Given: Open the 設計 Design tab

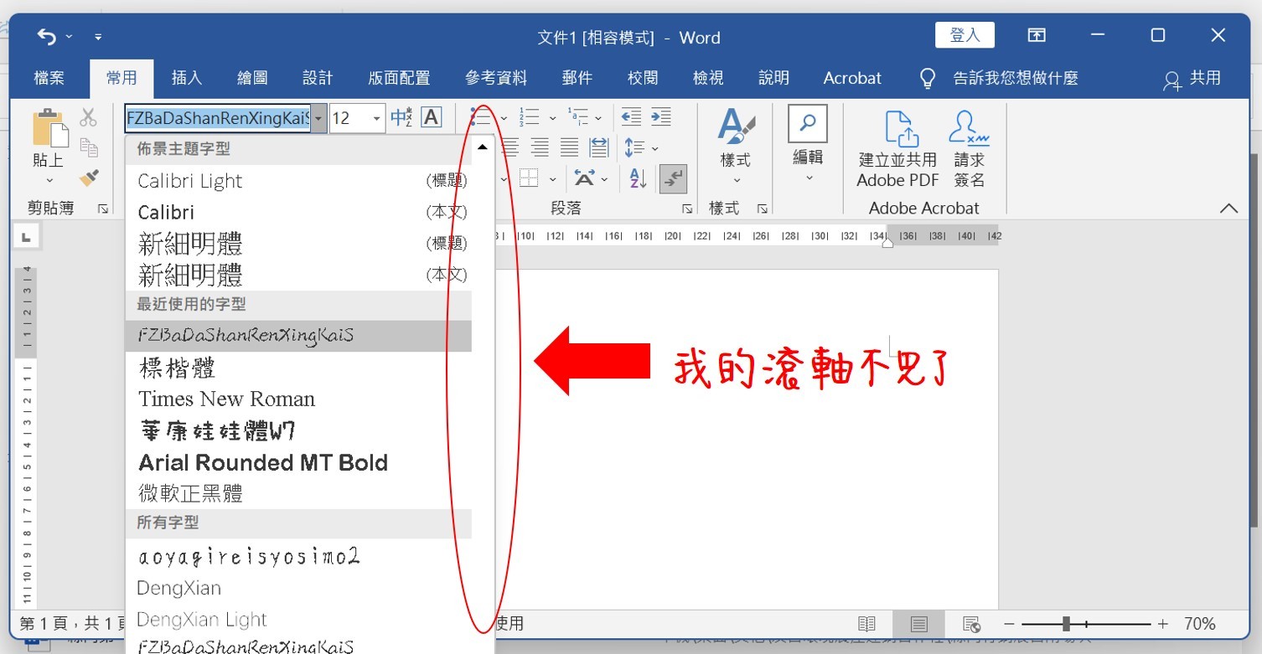Looking at the screenshot, I should point(318,78).
